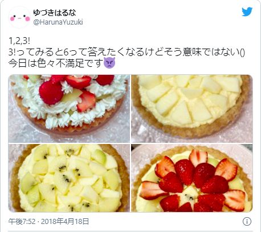This screenshot has height=232, width=261.
Task: Open the plain apple slice tart photo
Action: [x=192, y=109]
